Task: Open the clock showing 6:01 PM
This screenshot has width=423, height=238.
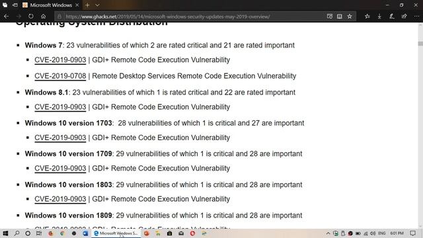Action: (x=397, y=233)
